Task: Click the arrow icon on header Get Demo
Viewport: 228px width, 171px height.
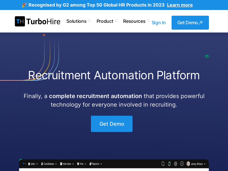Action: pos(201,23)
